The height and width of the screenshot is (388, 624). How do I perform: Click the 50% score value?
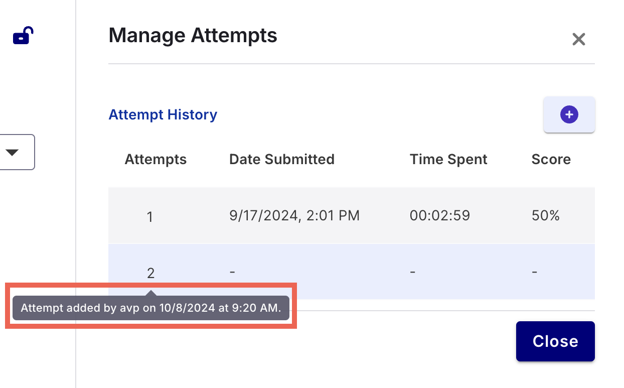[x=545, y=216]
